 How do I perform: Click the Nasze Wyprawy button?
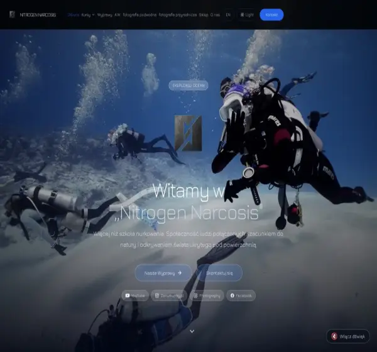(163, 273)
